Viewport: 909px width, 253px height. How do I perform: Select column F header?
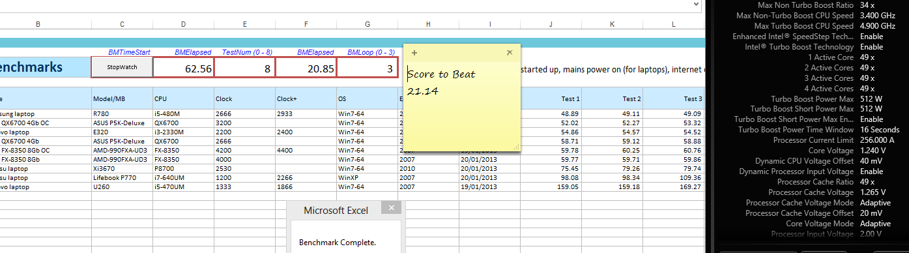point(306,24)
